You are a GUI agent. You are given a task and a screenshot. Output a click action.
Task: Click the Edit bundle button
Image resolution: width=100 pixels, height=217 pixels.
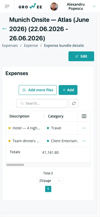[x=81, y=56]
